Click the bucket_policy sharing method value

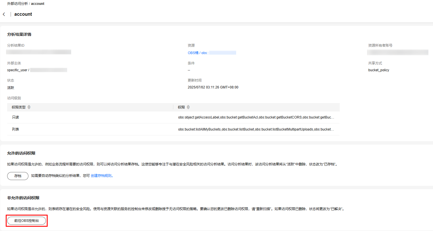tap(378, 70)
